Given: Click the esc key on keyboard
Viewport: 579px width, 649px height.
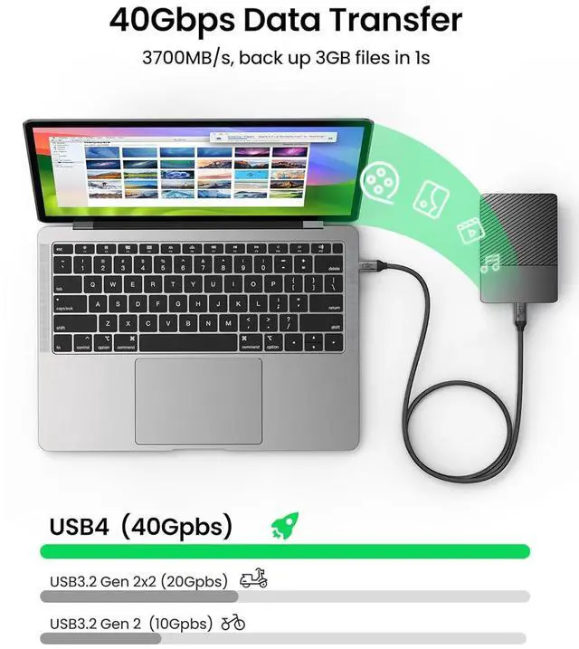Looking at the screenshot, I should coord(62,249).
